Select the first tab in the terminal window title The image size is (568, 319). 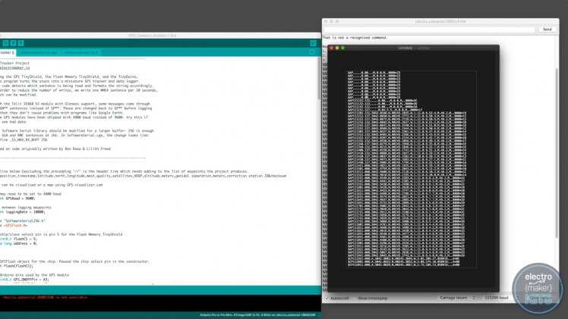coord(405,48)
